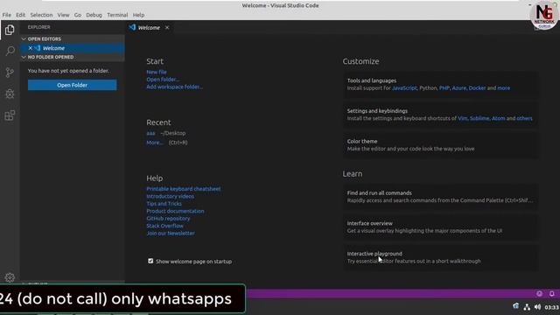The width and height of the screenshot is (560, 315).
Task: Open the File menu
Action: coord(7,15)
